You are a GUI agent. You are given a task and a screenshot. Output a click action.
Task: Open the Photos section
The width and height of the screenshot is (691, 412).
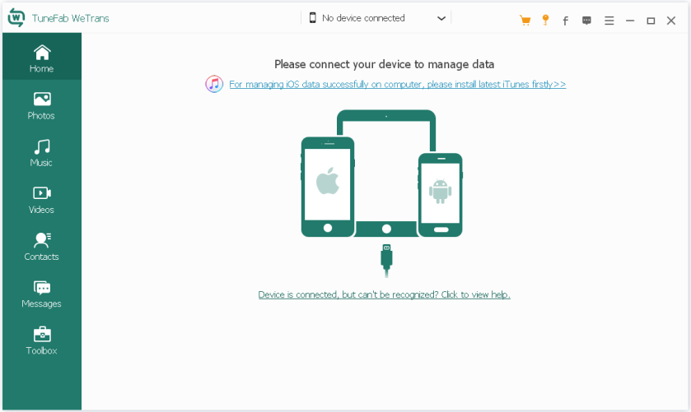pyautogui.click(x=41, y=105)
